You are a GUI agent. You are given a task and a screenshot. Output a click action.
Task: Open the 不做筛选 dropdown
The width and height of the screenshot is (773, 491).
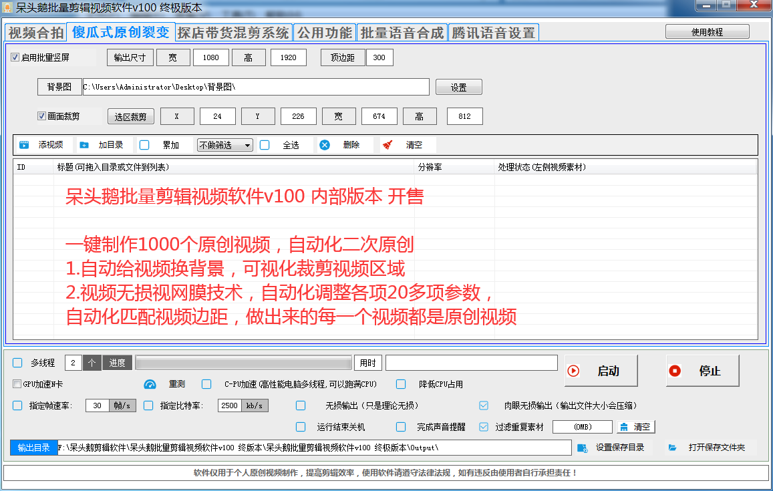tap(224, 145)
